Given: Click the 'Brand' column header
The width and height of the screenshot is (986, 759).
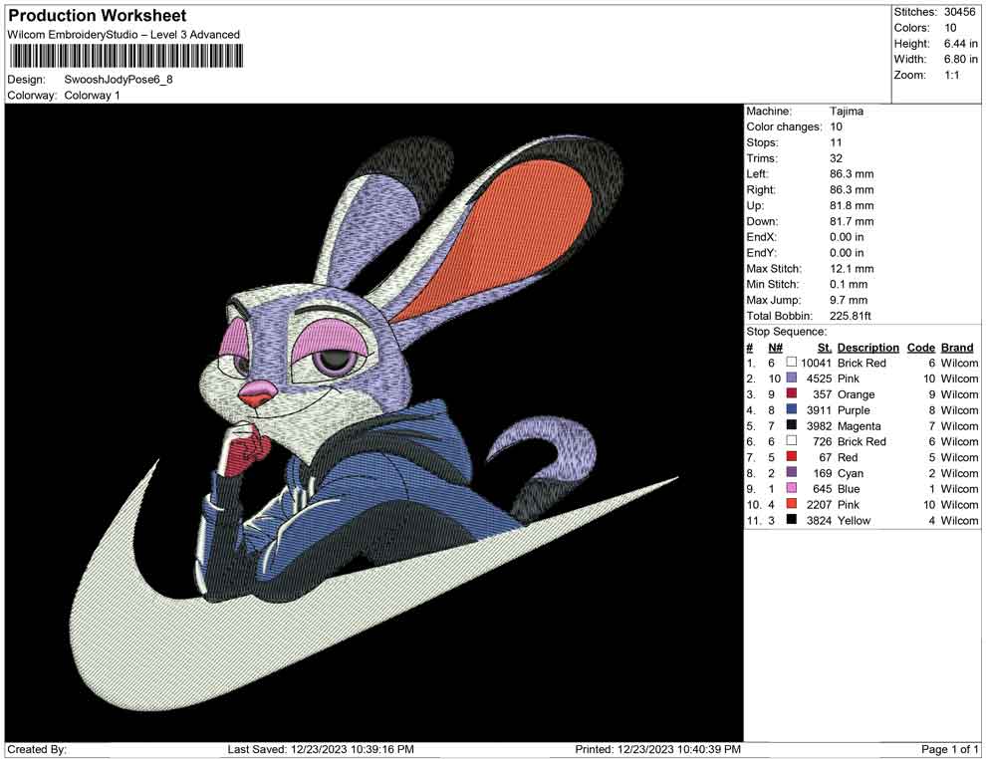Looking at the screenshot, I should pos(957,348).
